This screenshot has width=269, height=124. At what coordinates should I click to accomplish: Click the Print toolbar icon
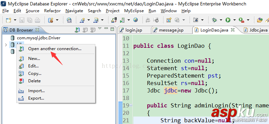(x=37, y=20)
